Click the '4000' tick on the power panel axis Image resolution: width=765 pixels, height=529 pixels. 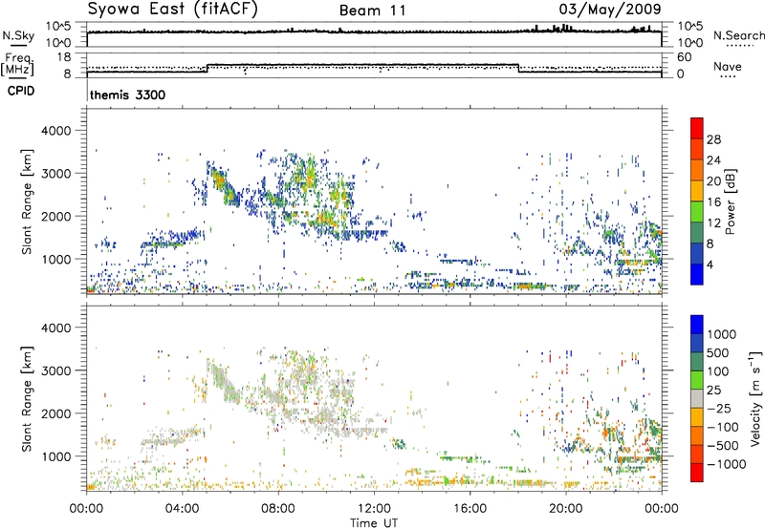tap(56, 131)
